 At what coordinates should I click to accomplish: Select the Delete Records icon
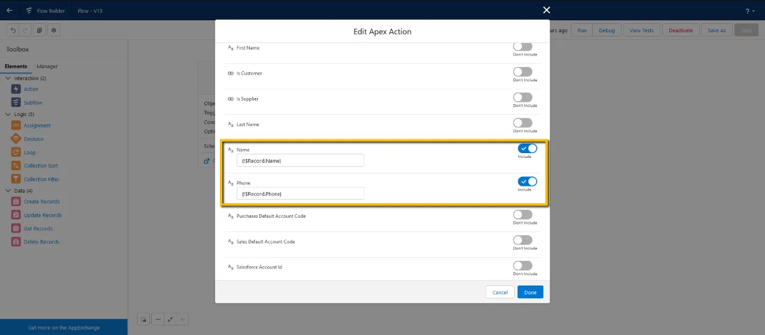pos(16,242)
